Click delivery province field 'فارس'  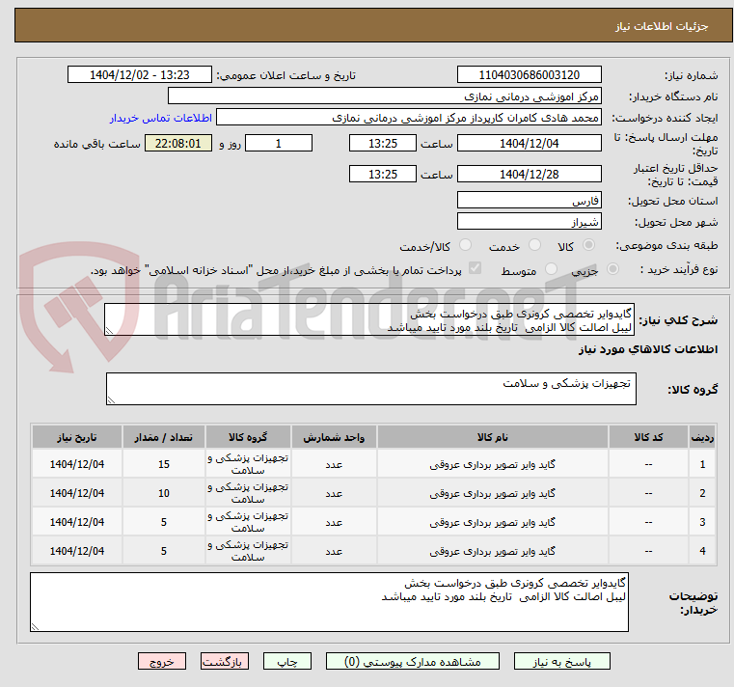tap(529, 200)
